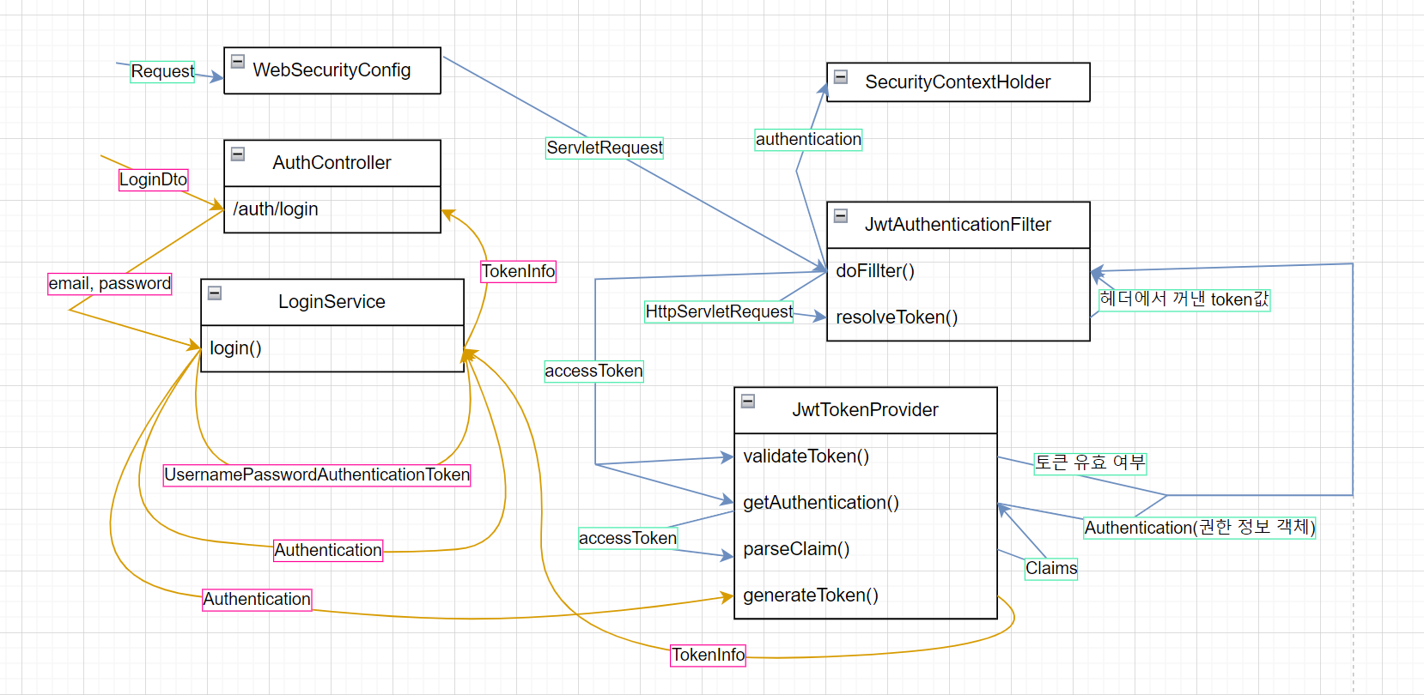The width and height of the screenshot is (1424, 695).
Task: Select the AuthController title
Action: coord(332,163)
